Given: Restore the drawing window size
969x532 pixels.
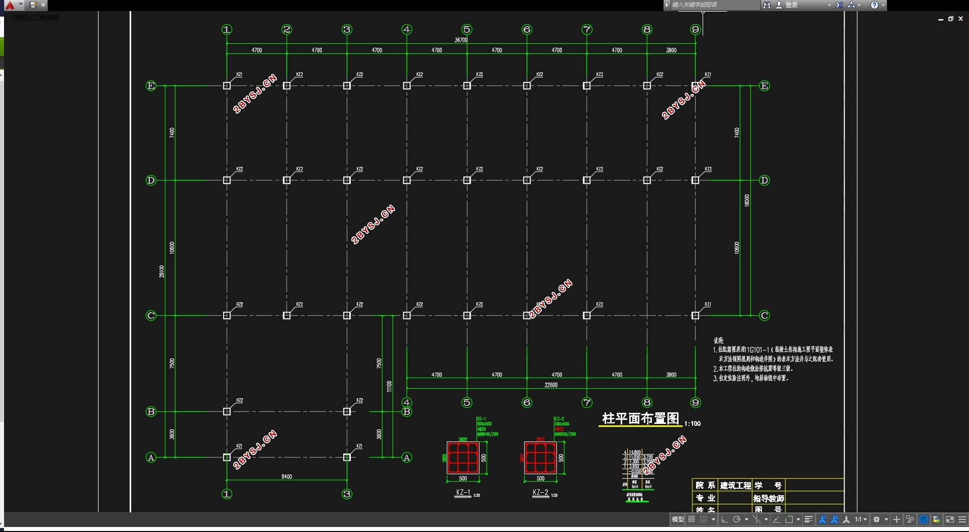Looking at the screenshot, I should tap(950, 19).
